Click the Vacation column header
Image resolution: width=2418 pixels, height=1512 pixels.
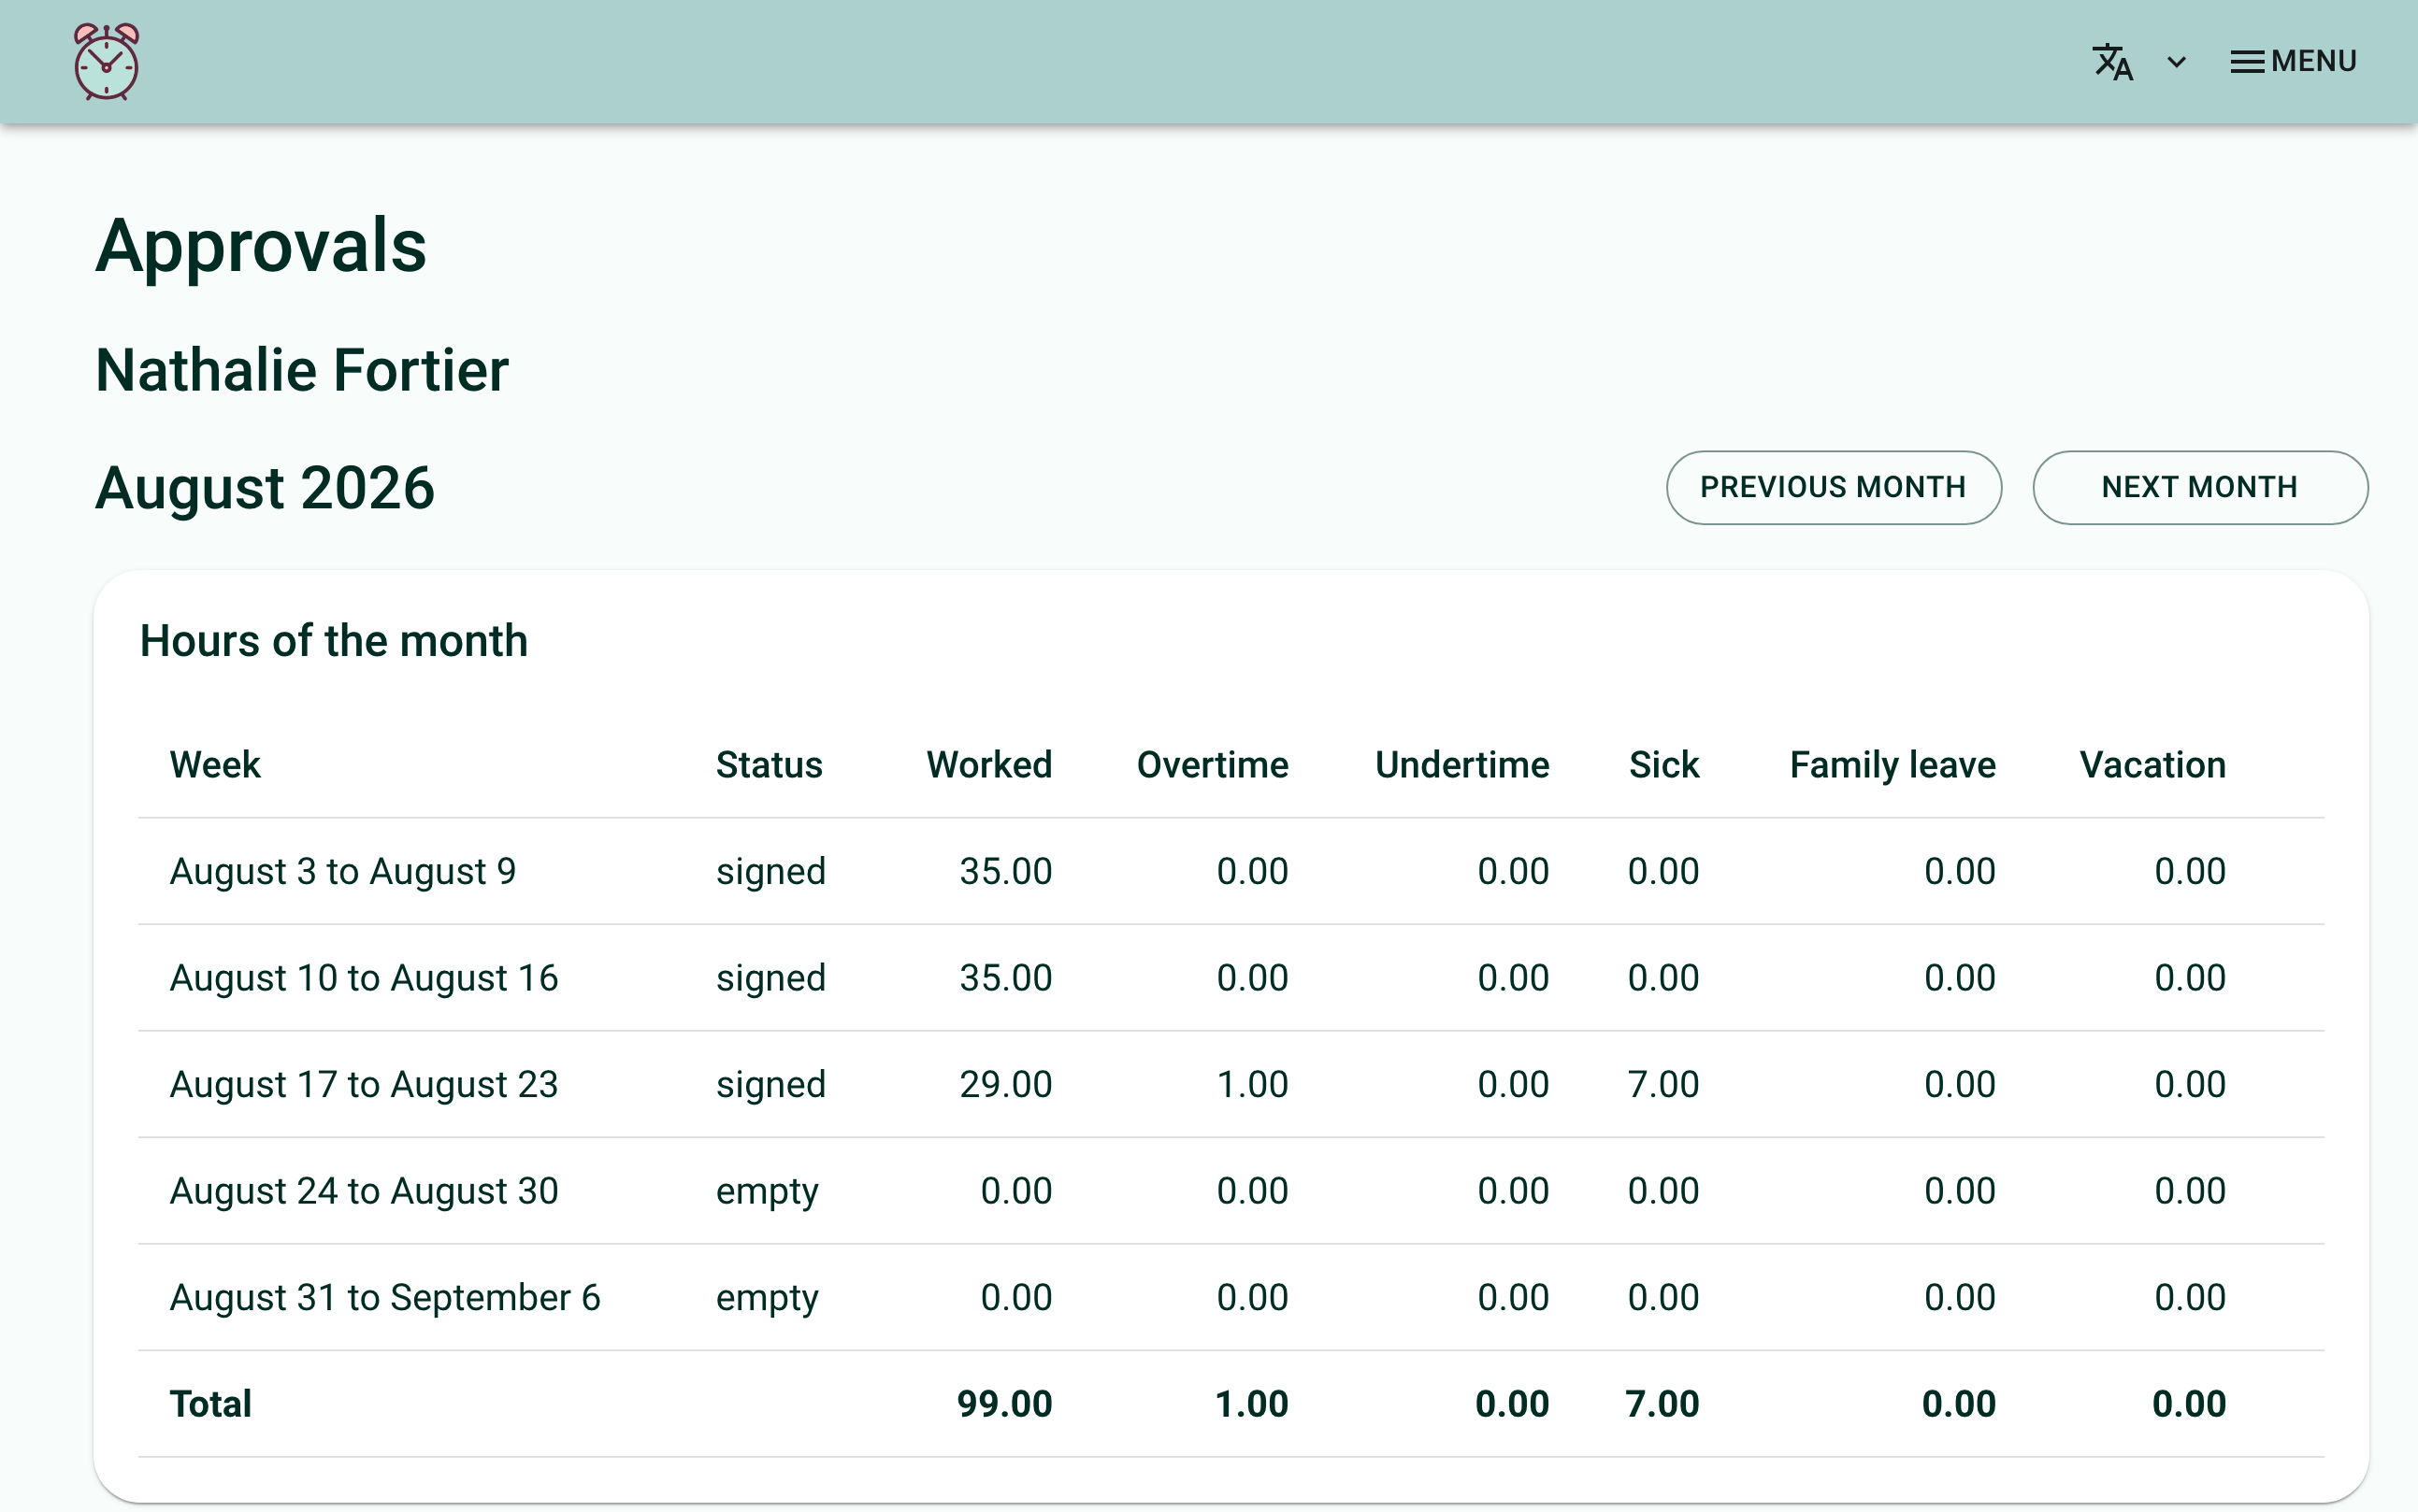click(2152, 765)
